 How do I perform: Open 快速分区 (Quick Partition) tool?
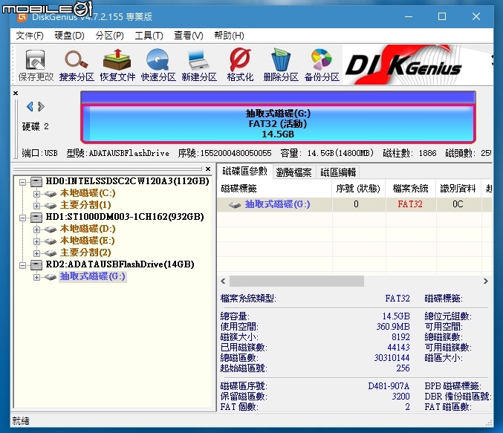click(158, 65)
